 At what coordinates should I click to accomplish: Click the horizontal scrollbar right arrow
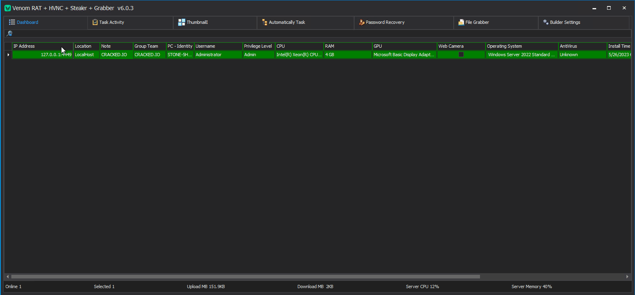(627, 277)
